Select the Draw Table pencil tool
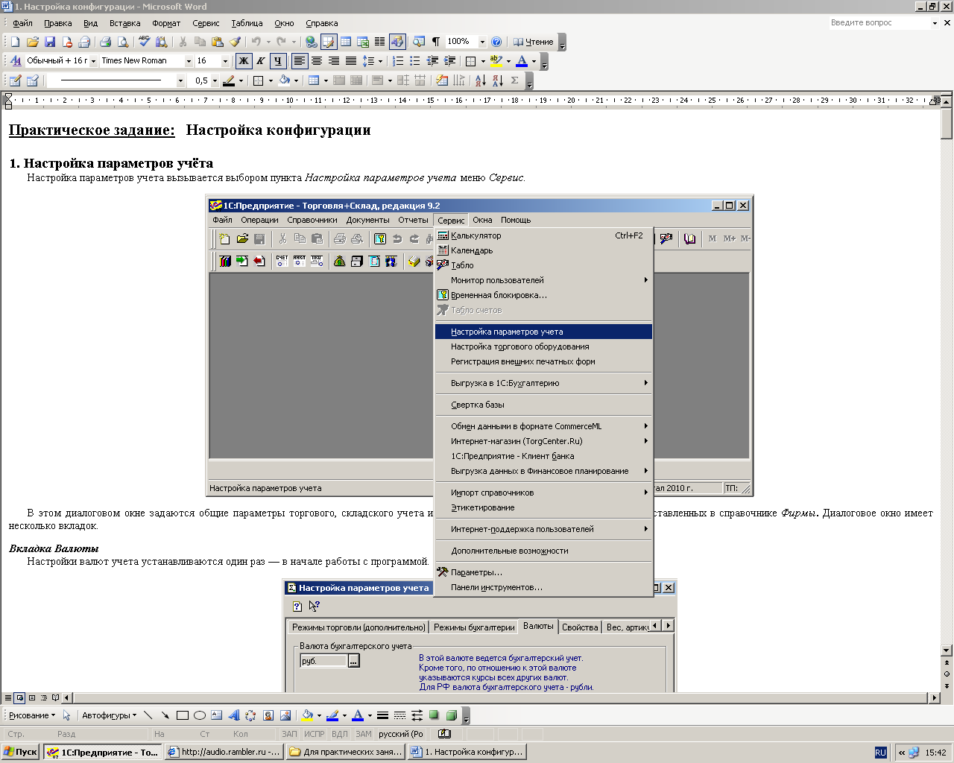Image resolution: width=954 pixels, height=763 pixels. pos(15,80)
